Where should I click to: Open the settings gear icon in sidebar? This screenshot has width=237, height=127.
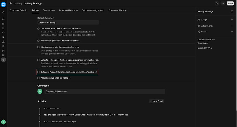tap(3, 60)
